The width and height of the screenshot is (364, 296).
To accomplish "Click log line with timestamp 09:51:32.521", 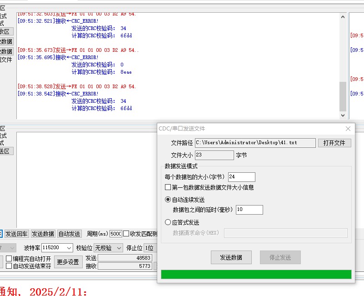I will coord(58,21).
